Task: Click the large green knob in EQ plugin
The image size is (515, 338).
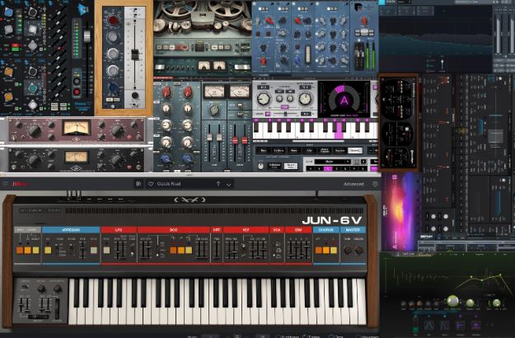Action: click(x=452, y=301)
